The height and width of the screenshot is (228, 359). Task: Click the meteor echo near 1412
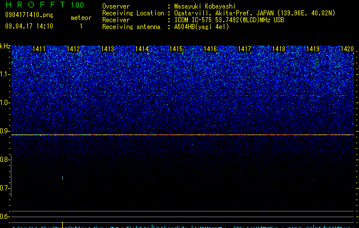pyautogui.click(x=63, y=178)
